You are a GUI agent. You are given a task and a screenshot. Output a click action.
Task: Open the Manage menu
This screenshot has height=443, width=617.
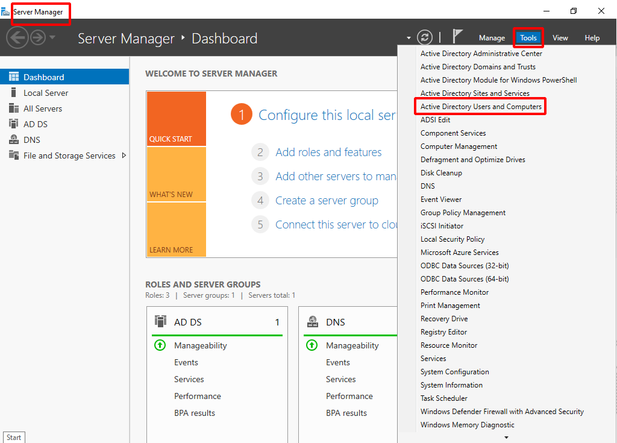coord(492,38)
